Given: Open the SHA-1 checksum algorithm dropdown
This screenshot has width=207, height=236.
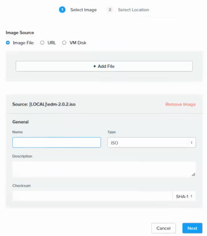Looking at the screenshot, I should [x=184, y=196].
